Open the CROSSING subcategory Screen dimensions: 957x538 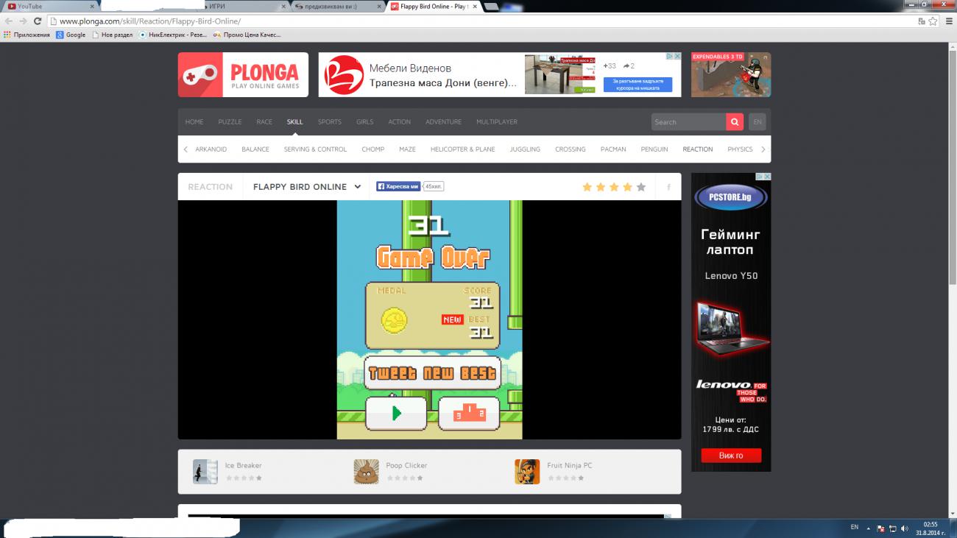click(x=571, y=149)
